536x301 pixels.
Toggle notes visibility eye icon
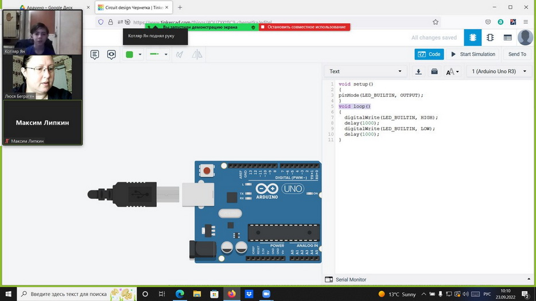(111, 54)
